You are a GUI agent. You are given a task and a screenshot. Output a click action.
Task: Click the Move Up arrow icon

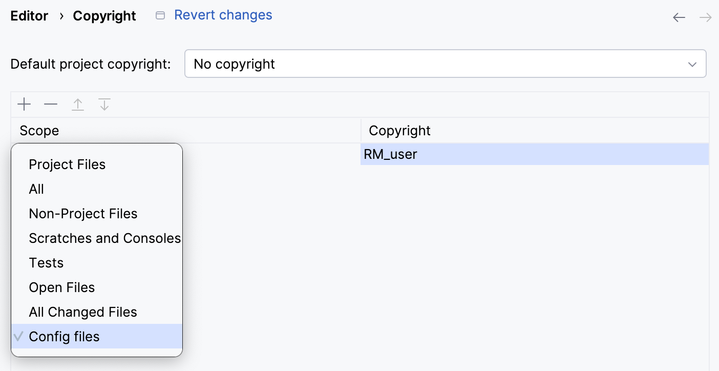(77, 105)
